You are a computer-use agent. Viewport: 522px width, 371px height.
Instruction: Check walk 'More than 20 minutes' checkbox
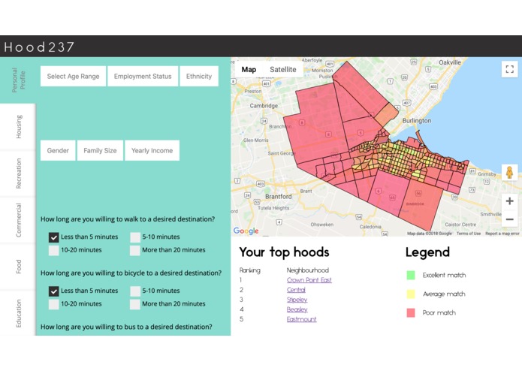135,250
